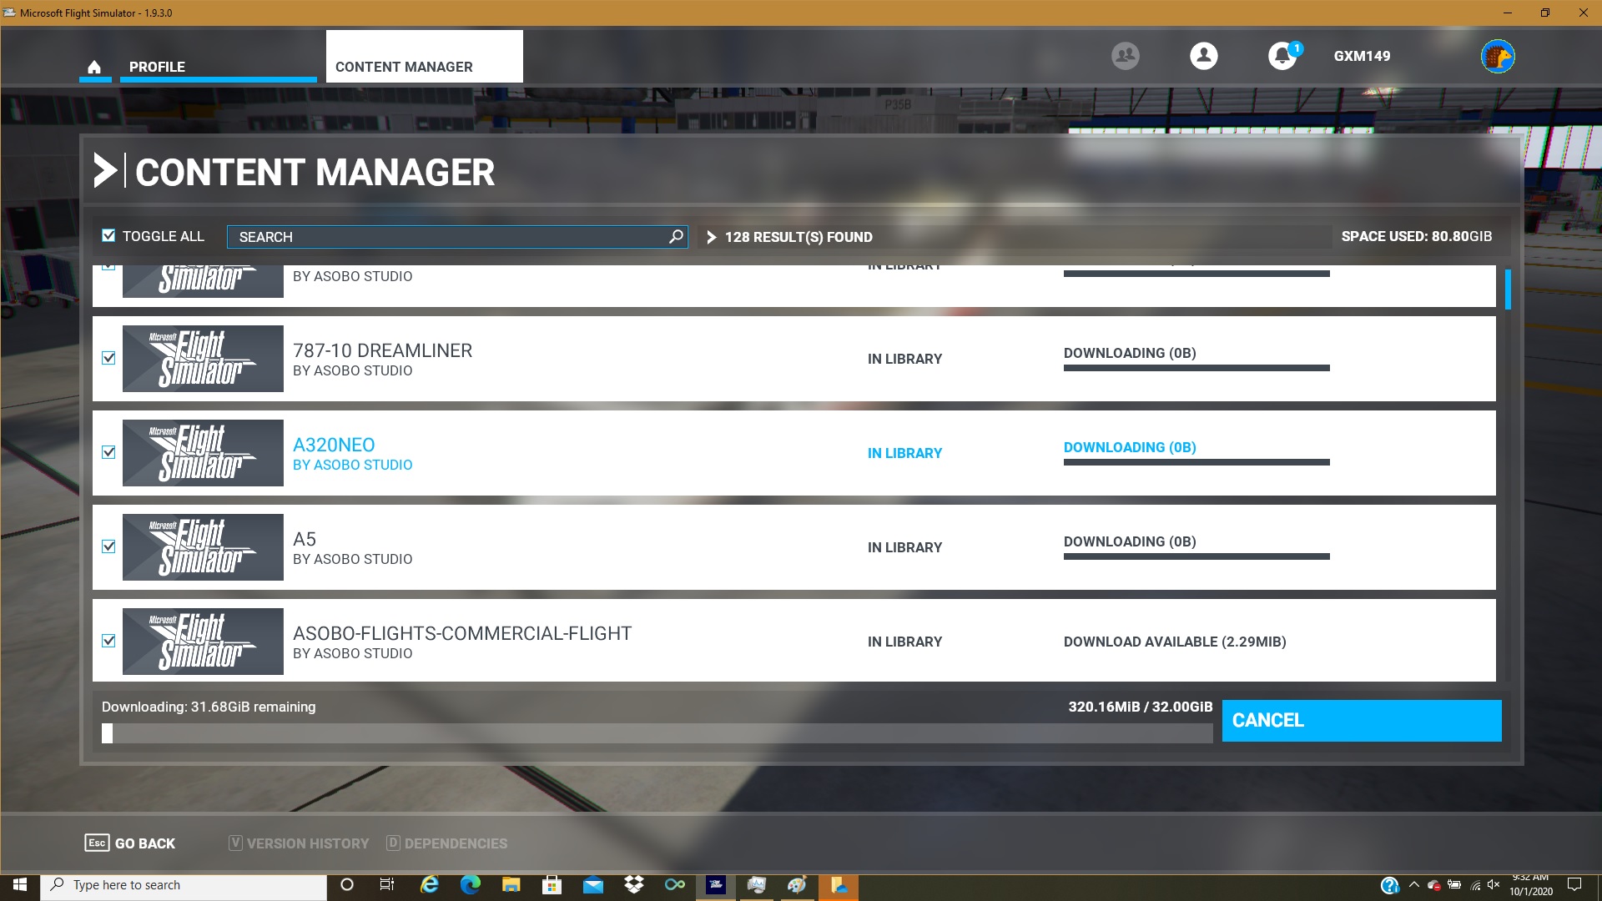Click the 787-10 Dreamliner download progress bar

coord(1196,368)
